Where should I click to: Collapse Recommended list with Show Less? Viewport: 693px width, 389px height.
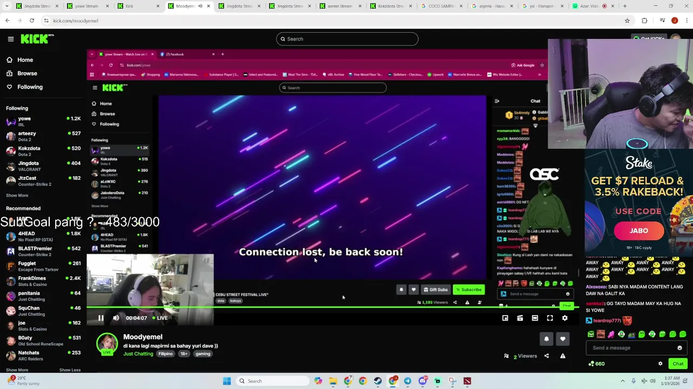(70, 370)
